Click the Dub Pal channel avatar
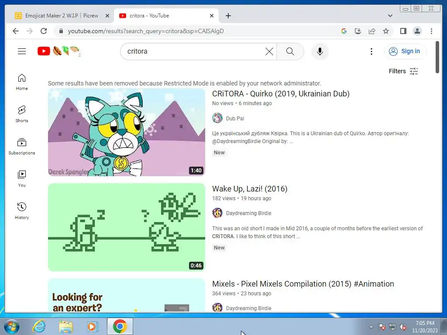 tap(217, 118)
